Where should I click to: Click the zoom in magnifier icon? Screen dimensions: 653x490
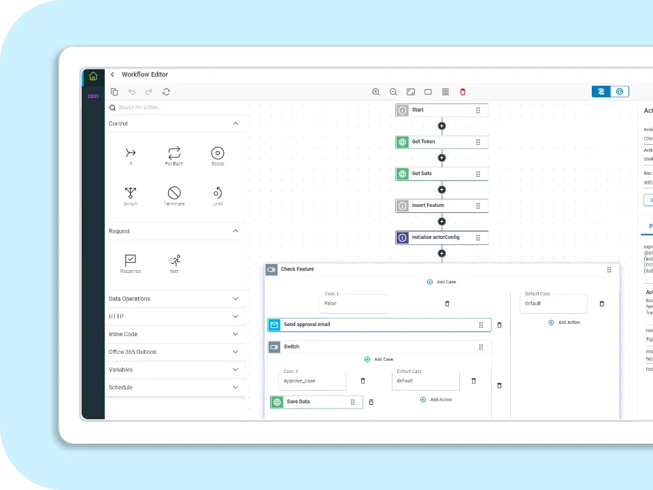click(376, 92)
